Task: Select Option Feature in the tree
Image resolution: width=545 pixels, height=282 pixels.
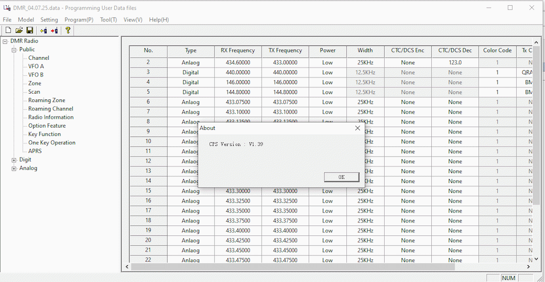Action: coord(47,126)
